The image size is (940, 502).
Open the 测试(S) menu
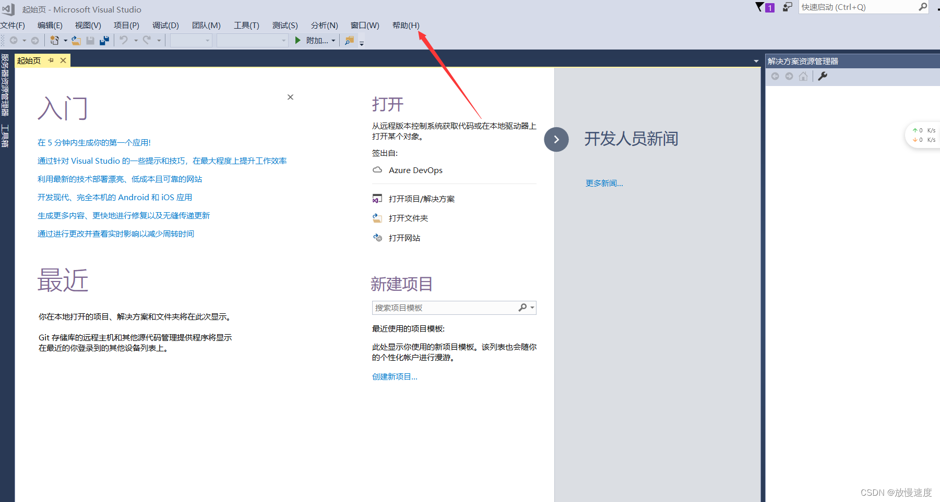point(285,25)
